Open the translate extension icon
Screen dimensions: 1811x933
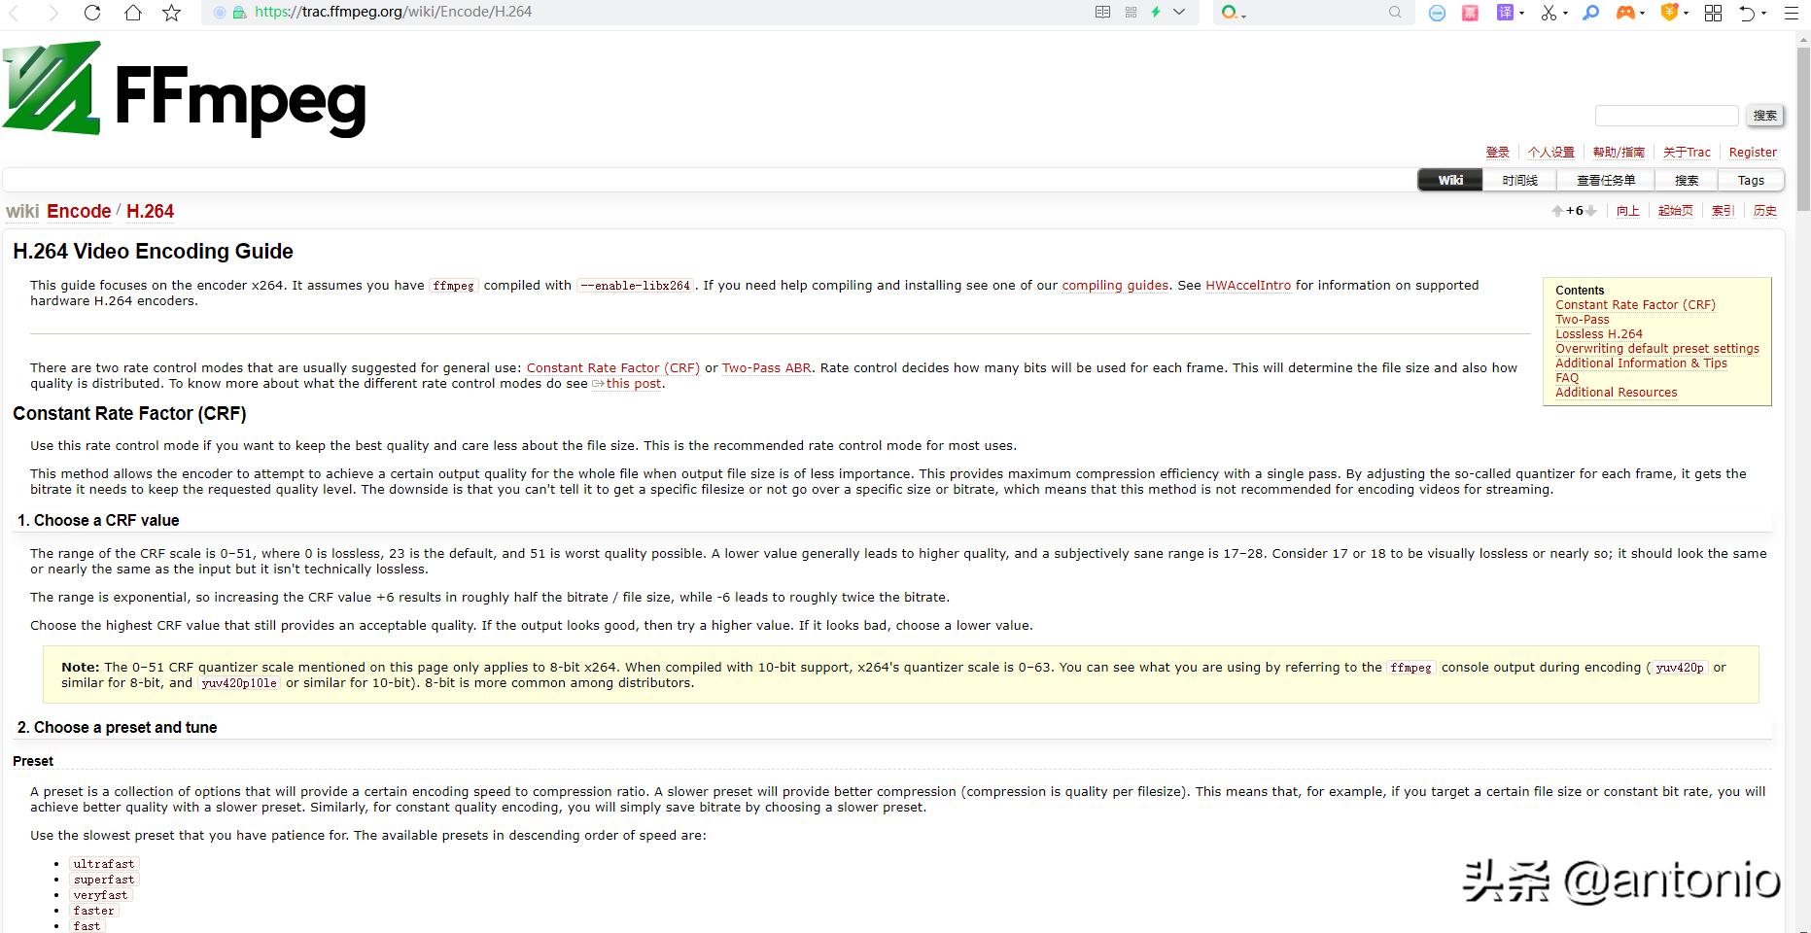(x=1505, y=13)
